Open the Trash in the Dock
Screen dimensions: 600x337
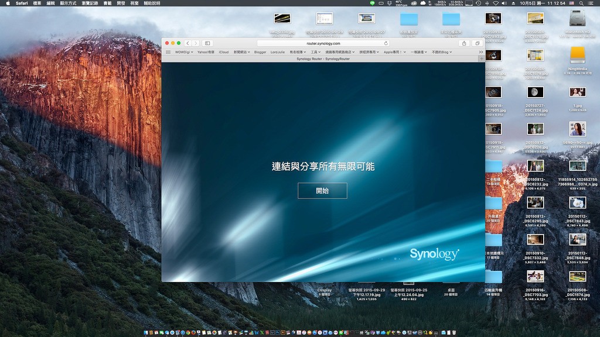(x=454, y=333)
